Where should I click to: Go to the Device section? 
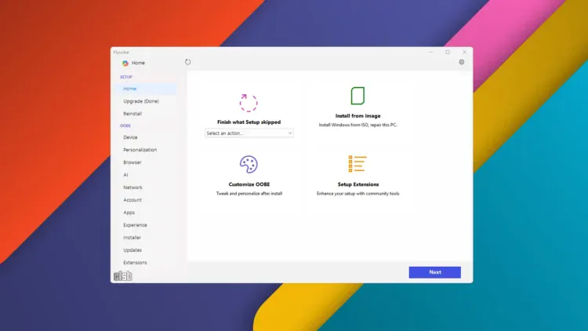click(x=130, y=137)
